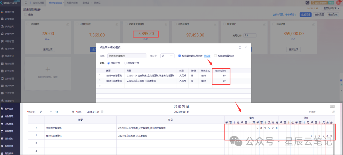Open 凭证字 dropdown on voucher form

point(45,112)
